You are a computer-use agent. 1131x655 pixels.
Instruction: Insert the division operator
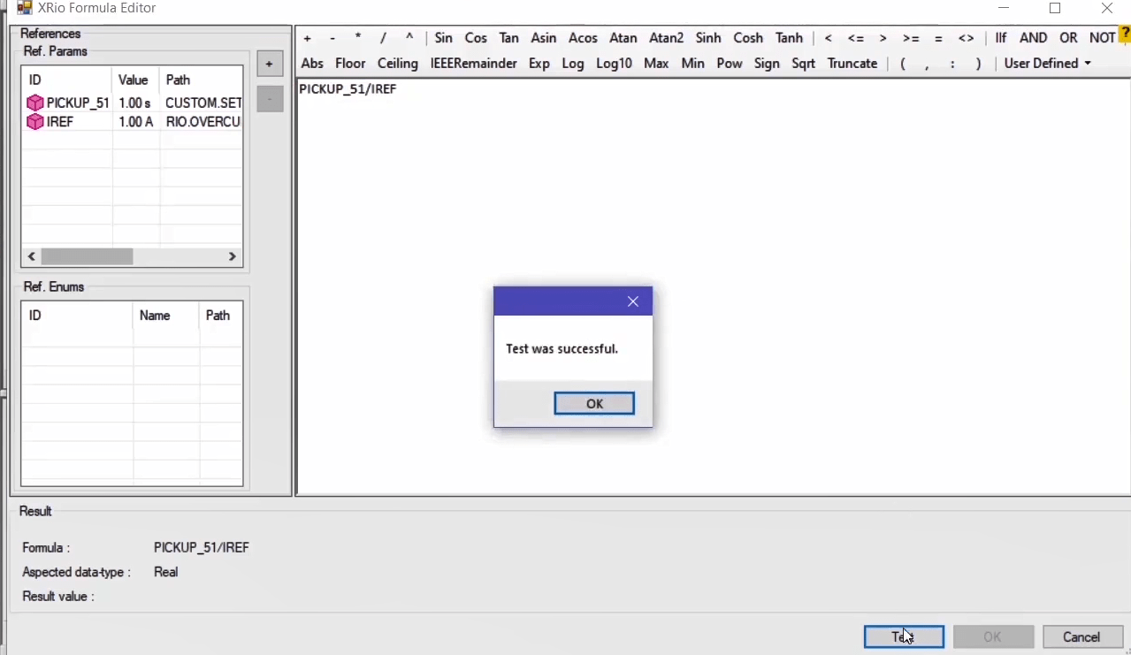point(383,38)
